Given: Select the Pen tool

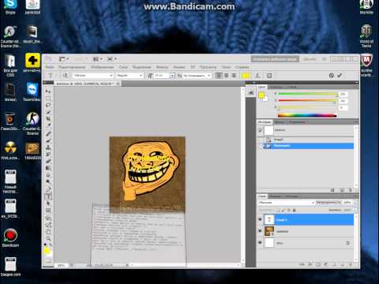Looking at the screenshot, I should pos(48,189).
